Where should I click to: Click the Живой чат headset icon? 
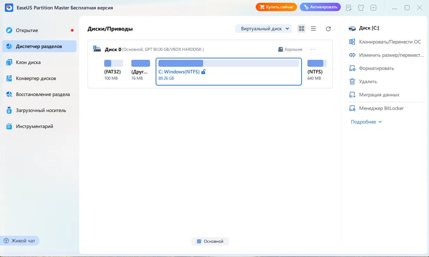coord(6,241)
